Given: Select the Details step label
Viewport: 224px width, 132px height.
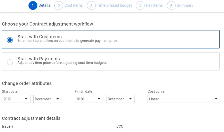Looking at the screenshot, I should coord(44,5).
